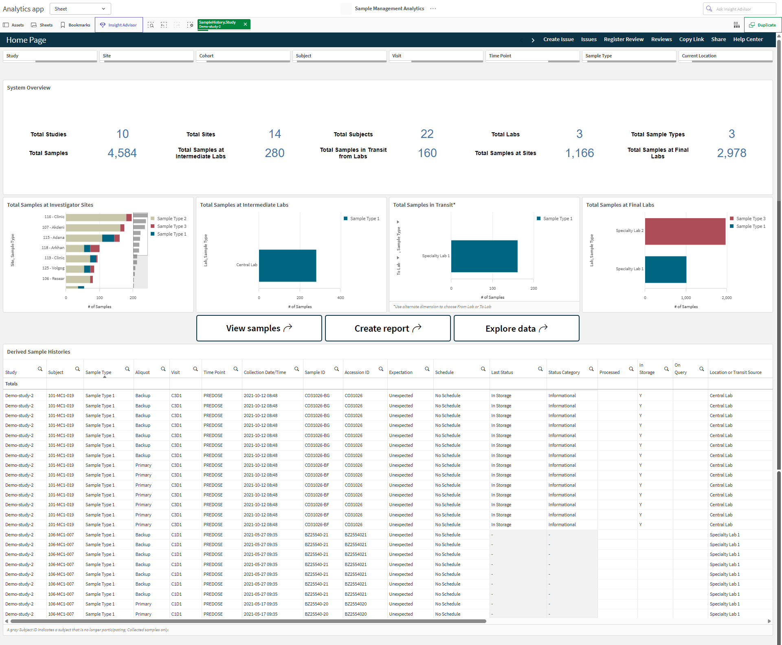Search the Sample Type column

(x=127, y=369)
